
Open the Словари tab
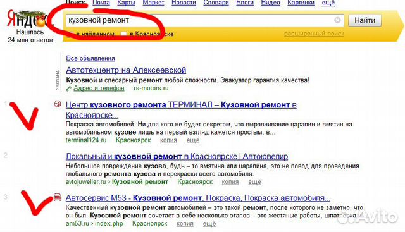[x=216, y=3]
